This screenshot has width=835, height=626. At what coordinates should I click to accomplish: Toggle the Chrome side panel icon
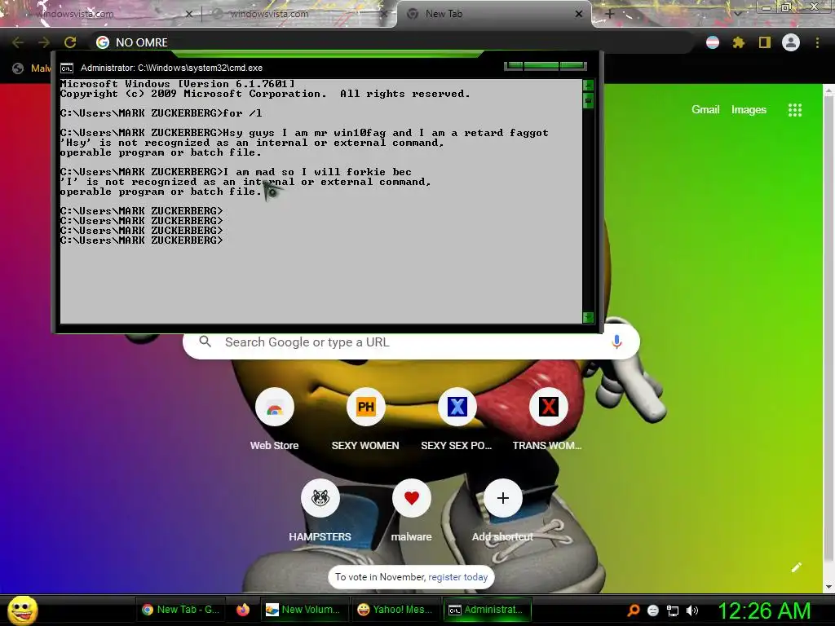pos(765,42)
